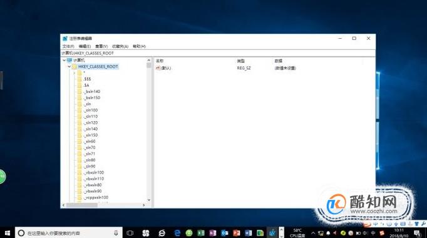Viewport: 427px width, 238px height.
Task: Open the Windows Start menu
Action: click(8, 233)
